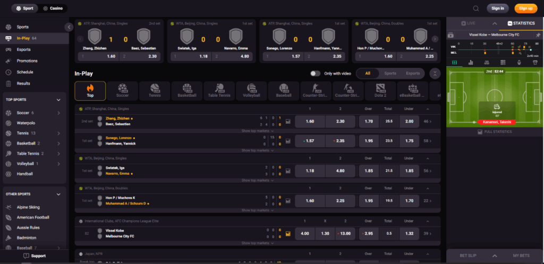Open the Full Statistics link
This screenshot has width=544, height=264.
point(495,131)
